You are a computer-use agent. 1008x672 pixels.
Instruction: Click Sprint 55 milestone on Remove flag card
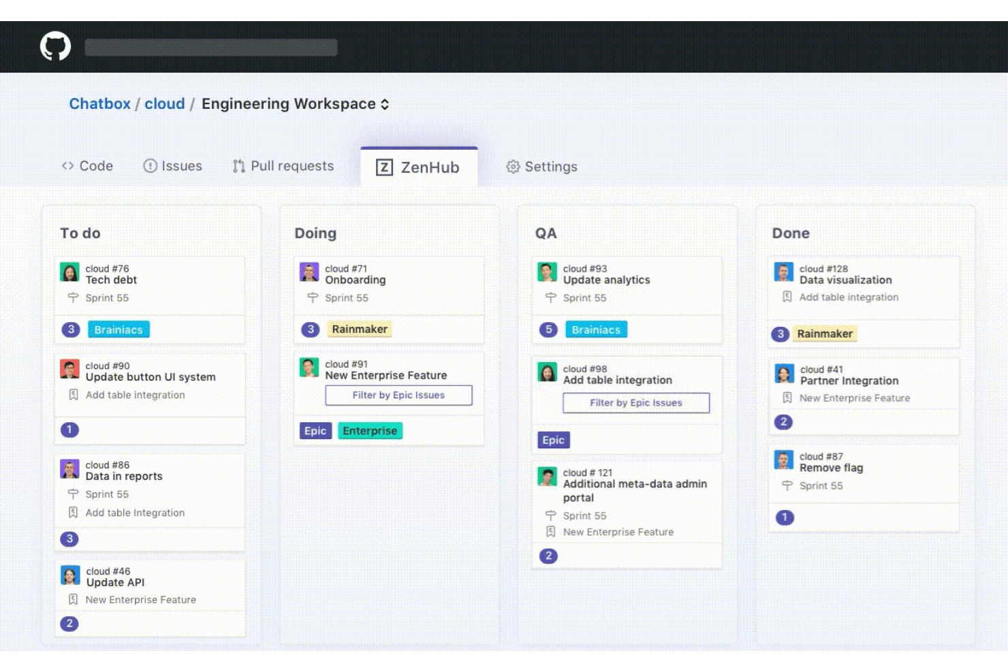coord(821,486)
